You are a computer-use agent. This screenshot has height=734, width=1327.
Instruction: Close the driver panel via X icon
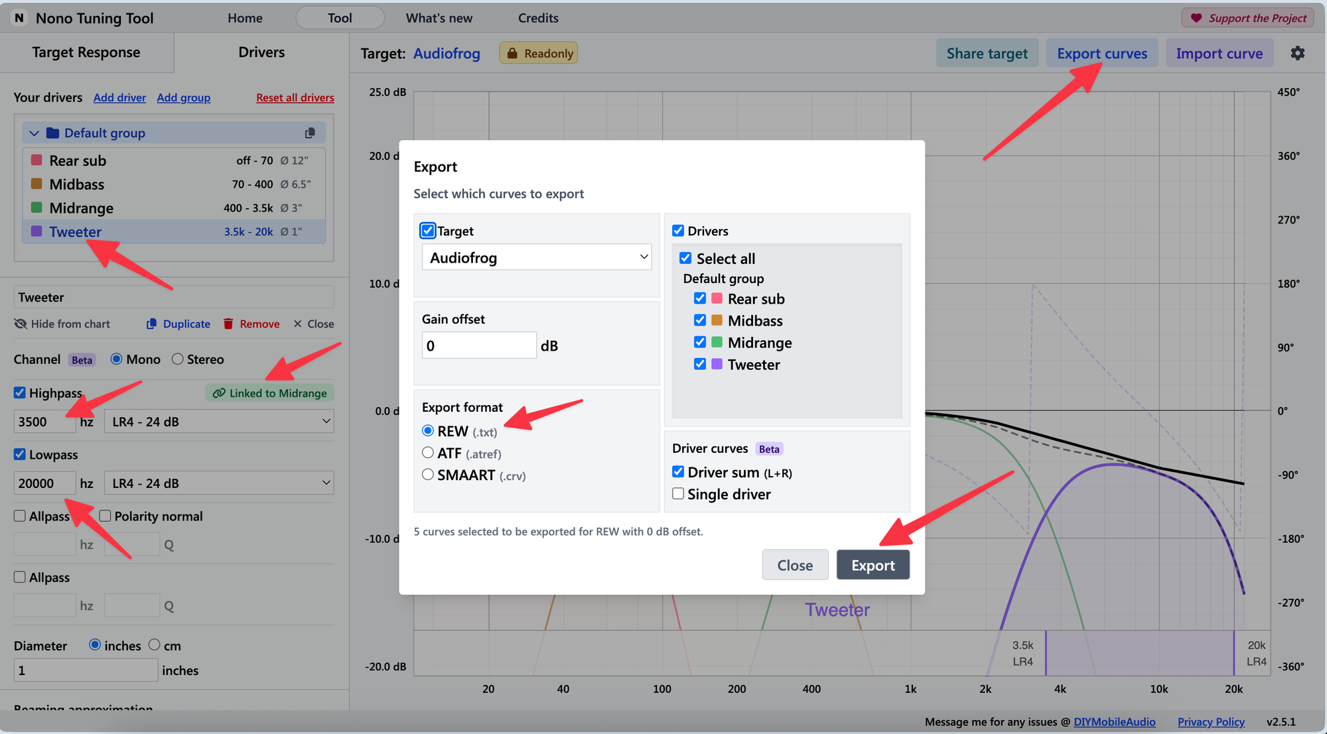[x=298, y=324]
